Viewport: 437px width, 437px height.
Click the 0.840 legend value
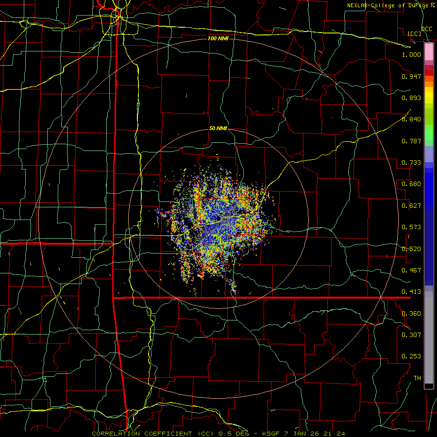[x=411, y=119]
